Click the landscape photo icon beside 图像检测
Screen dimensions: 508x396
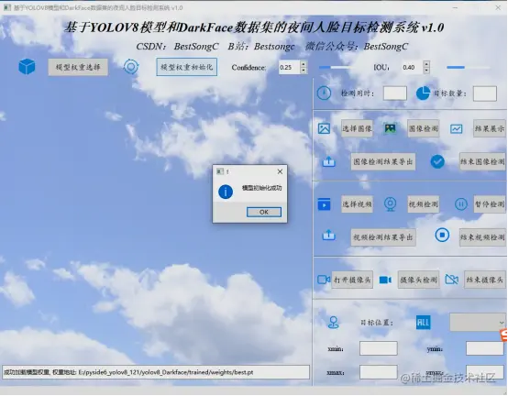click(x=390, y=128)
